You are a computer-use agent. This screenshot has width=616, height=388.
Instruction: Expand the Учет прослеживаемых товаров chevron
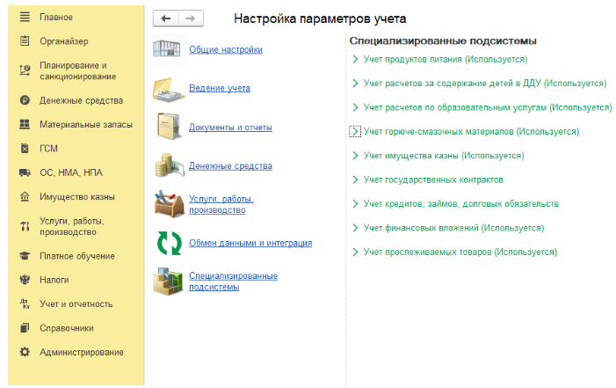(355, 252)
